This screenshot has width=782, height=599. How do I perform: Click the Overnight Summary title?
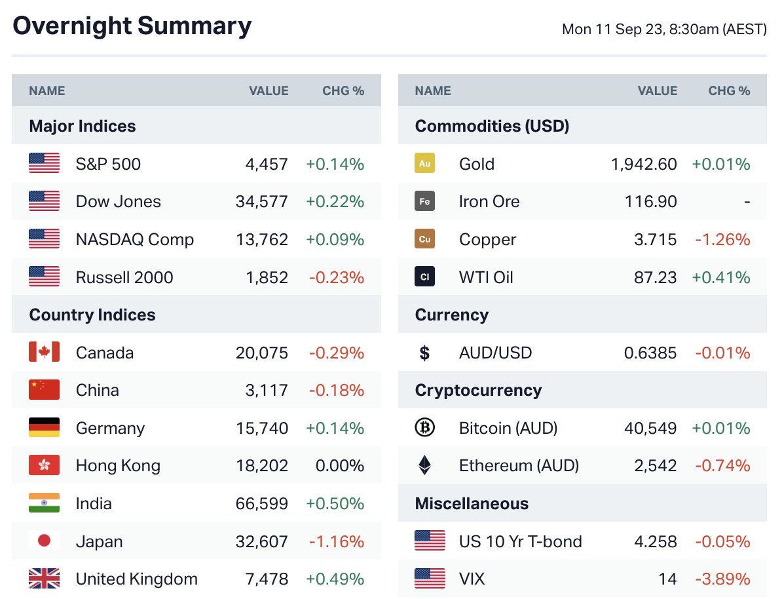pyautogui.click(x=132, y=26)
